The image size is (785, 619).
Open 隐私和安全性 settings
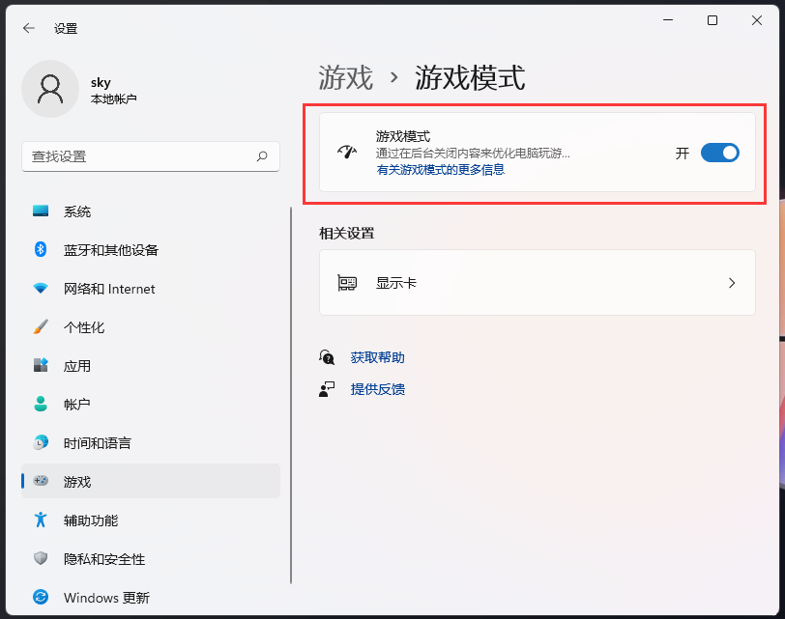coord(100,559)
